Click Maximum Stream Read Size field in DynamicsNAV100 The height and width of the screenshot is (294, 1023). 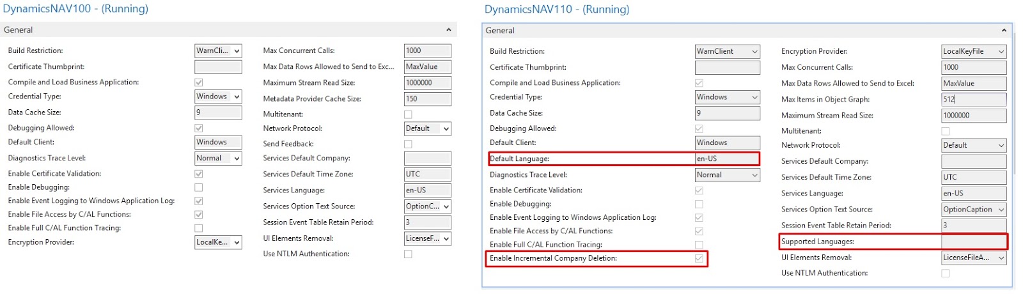(428, 82)
